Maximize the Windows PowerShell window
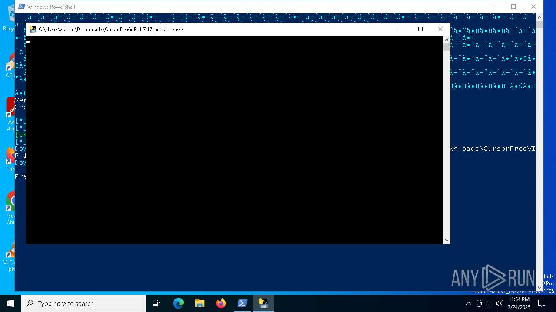The height and width of the screenshot is (312, 556). pos(513,6)
